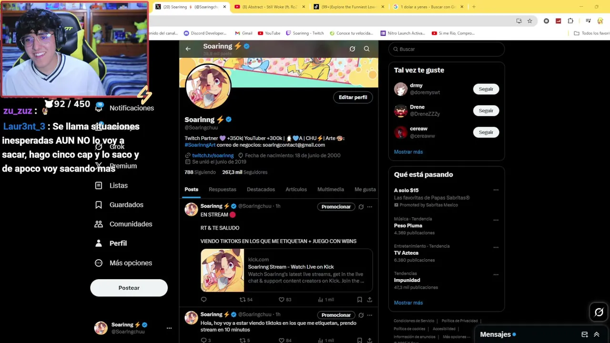Follow the cereaw account

coord(486,132)
